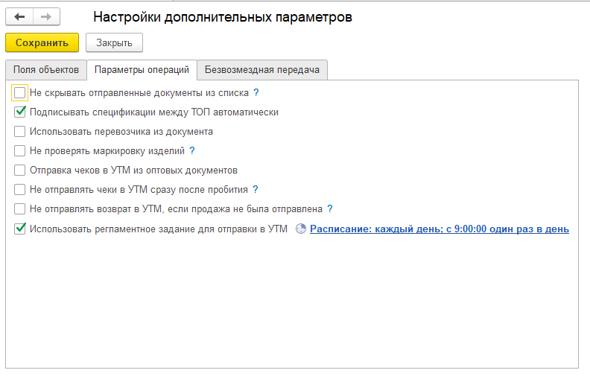Click the 'Настройки дополнительных параметров' title

tap(223, 17)
